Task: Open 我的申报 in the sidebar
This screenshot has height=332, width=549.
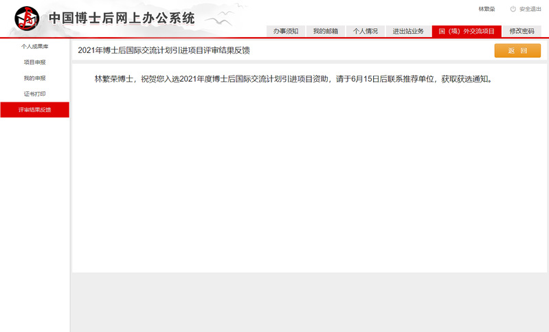Action: click(x=34, y=78)
